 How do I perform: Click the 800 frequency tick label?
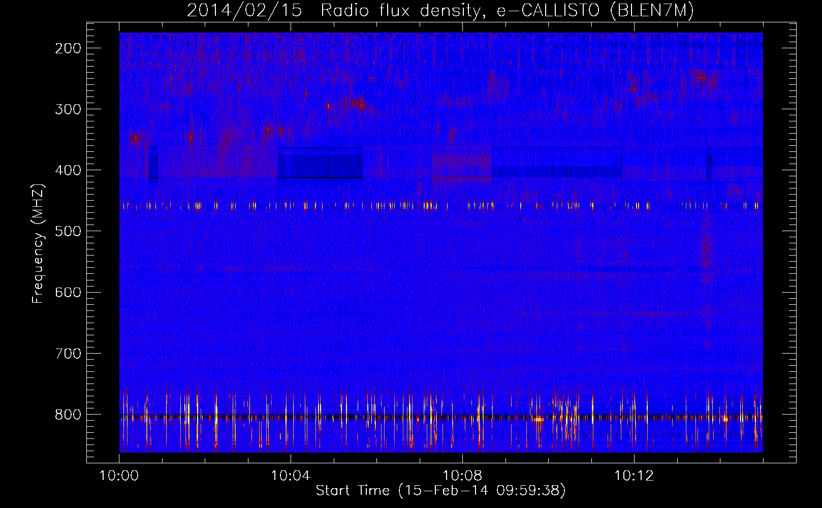coord(68,415)
